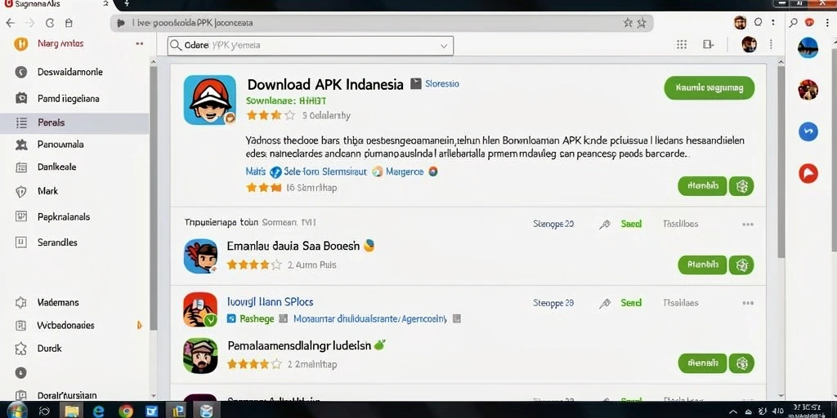Open three-dot menu in Tnpuπienapa toun row
Image resolution: width=837 pixels, height=418 pixels.
tap(748, 225)
